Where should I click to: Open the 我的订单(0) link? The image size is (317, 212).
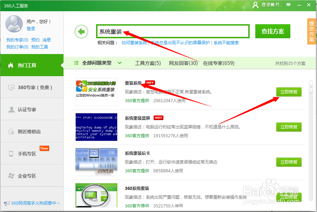pyautogui.click(x=17, y=47)
